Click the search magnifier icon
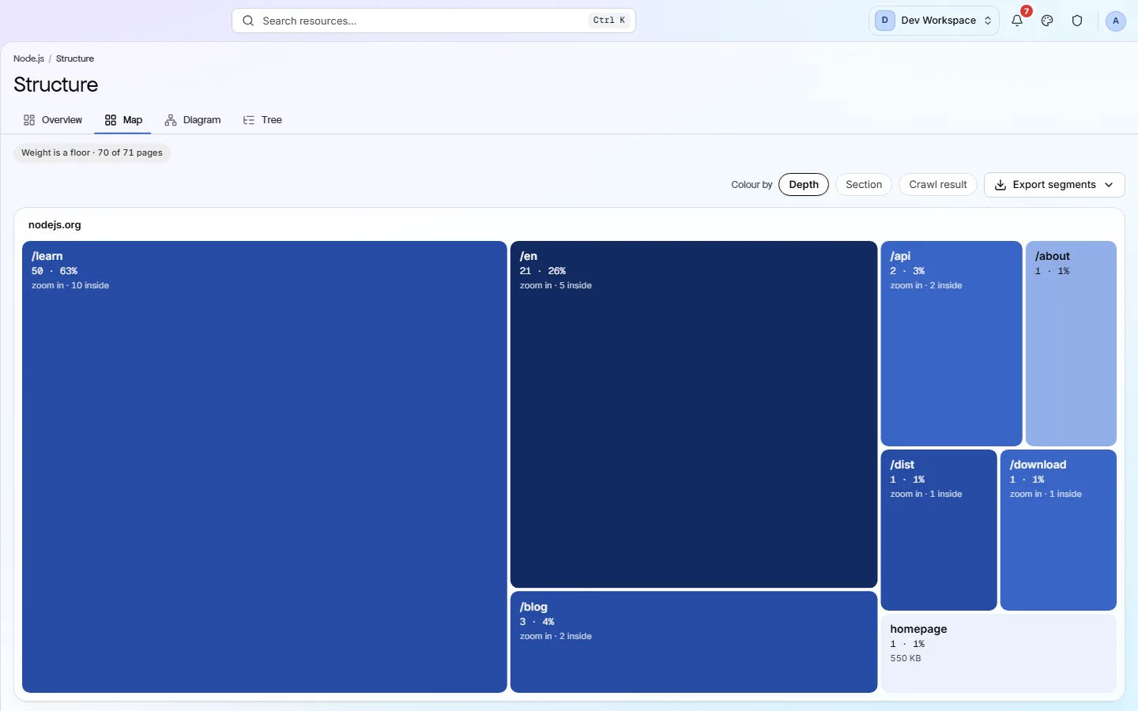Image resolution: width=1138 pixels, height=711 pixels. click(x=248, y=21)
